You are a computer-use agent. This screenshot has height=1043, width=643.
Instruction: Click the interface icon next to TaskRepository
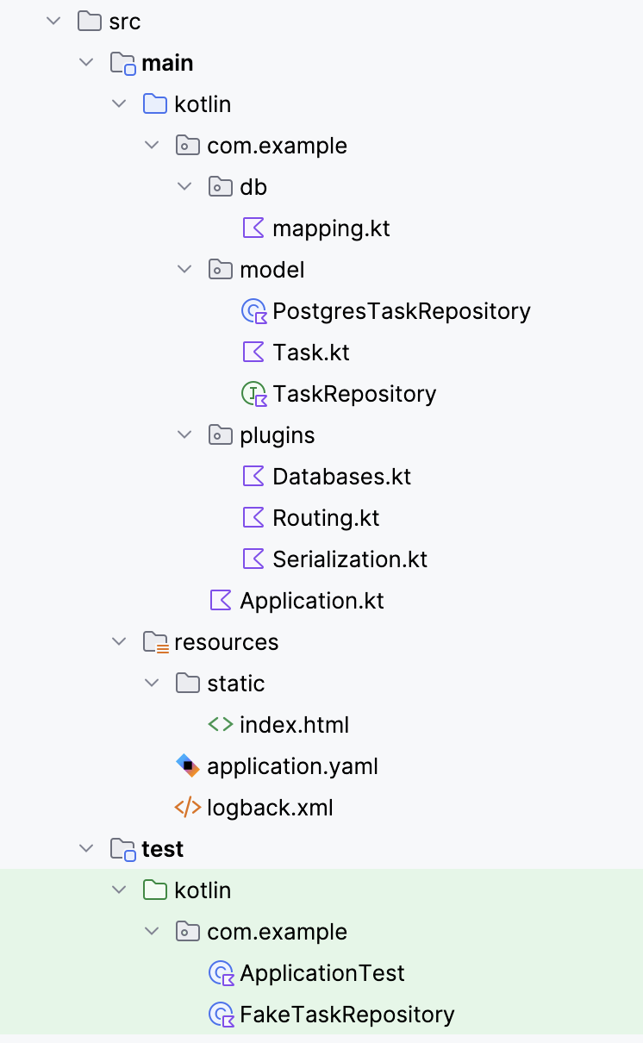[x=253, y=394]
